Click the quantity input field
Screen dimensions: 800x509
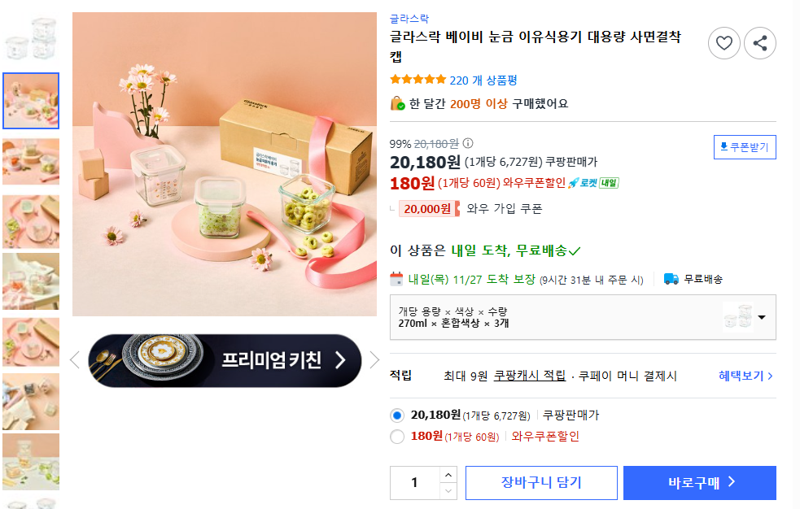click(x=415, y=483)
